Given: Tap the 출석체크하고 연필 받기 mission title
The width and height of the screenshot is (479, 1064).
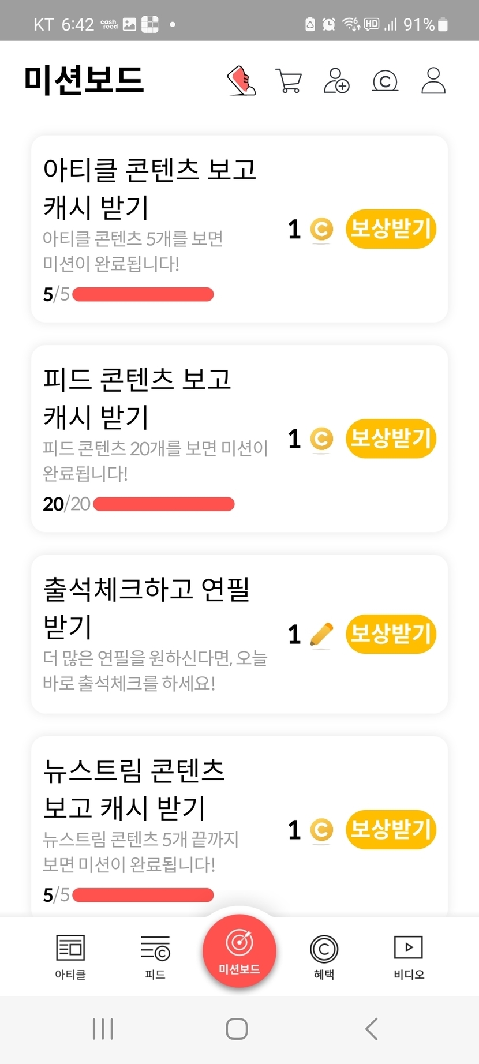Looking at the screenshot, I should pyautogui.click(x=146, y=607).
